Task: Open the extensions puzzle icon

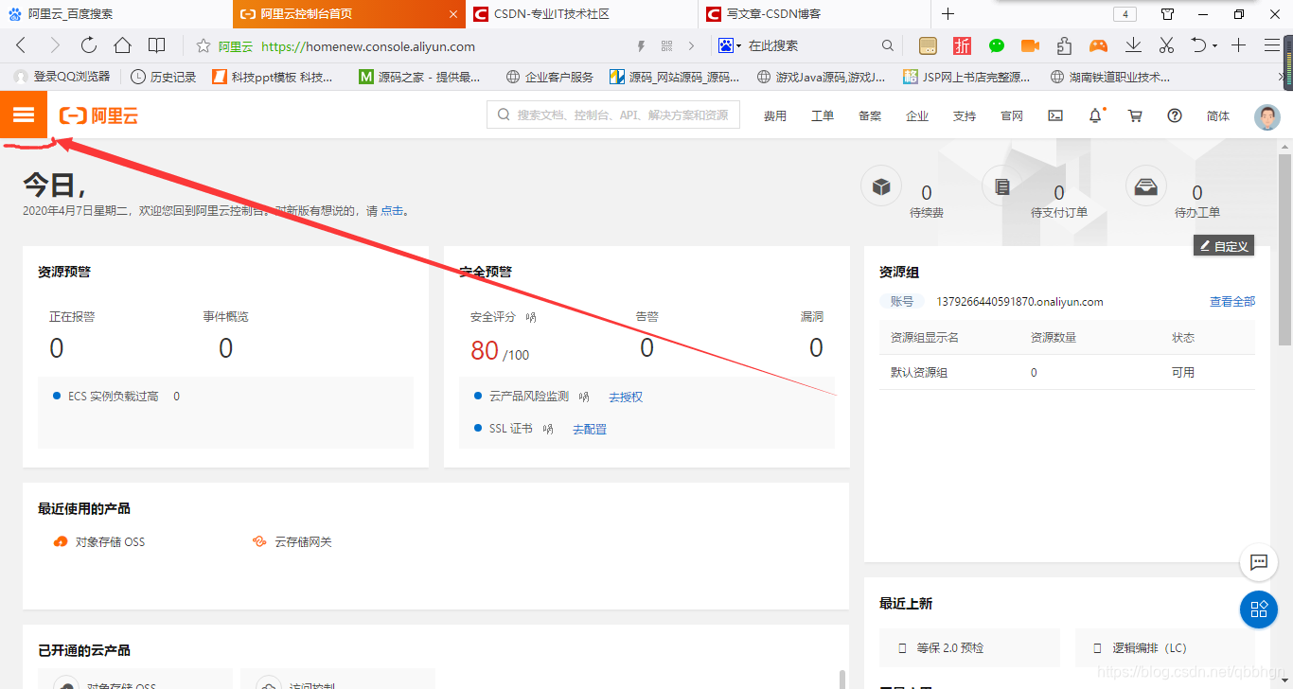Action: pos(1064,45)
